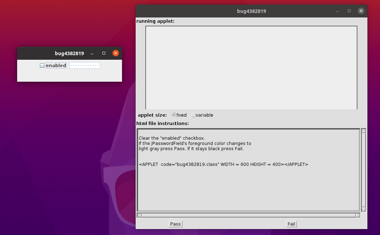
Task: Minimize the small window with the enabled checkbox
Action: [x=92, y=53]
